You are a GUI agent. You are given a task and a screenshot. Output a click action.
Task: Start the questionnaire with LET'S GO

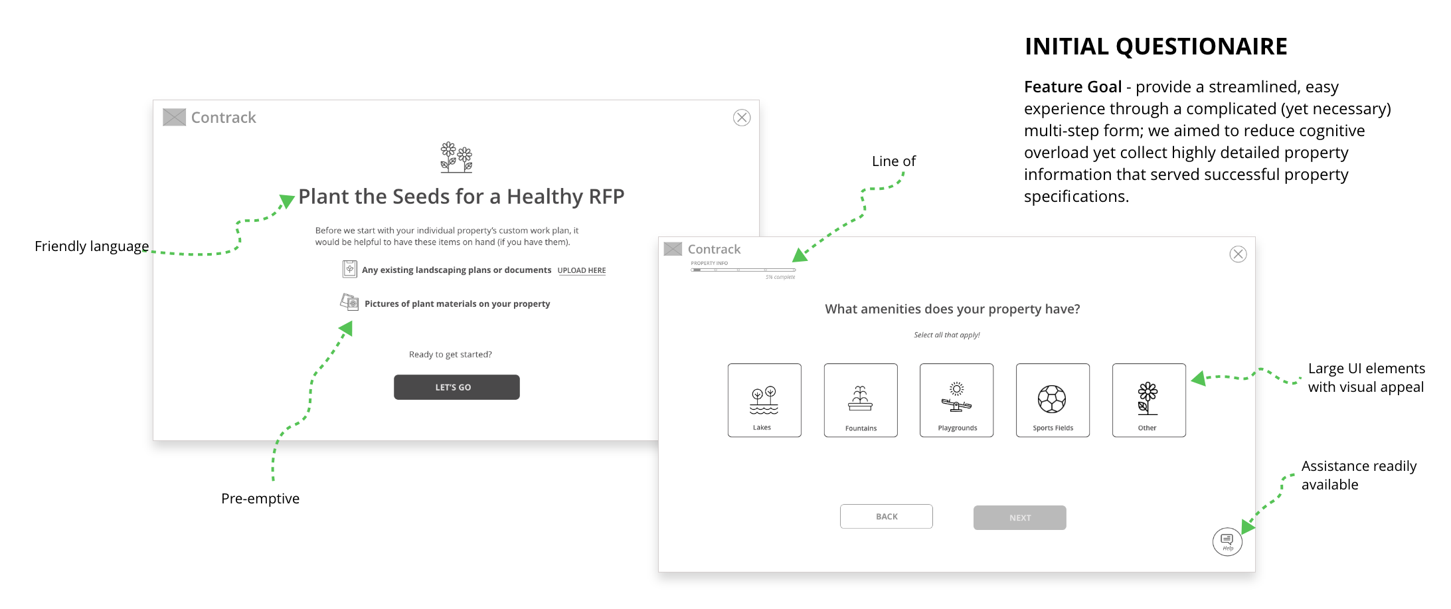pyautogui.click(x=457, y=387)
